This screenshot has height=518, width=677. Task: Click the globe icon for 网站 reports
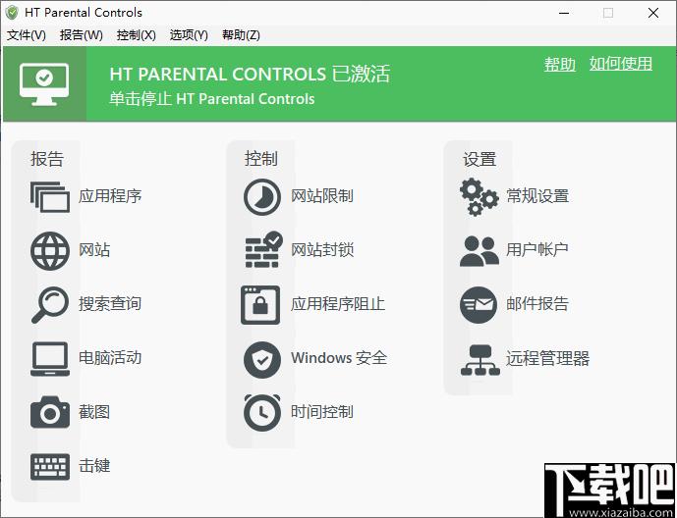pos(50,251)
